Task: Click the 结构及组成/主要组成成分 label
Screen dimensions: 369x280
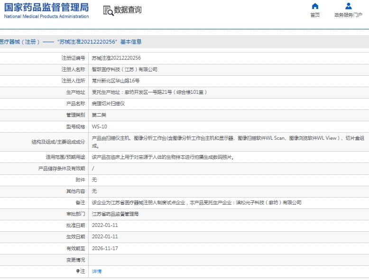Action: point(58,142)
